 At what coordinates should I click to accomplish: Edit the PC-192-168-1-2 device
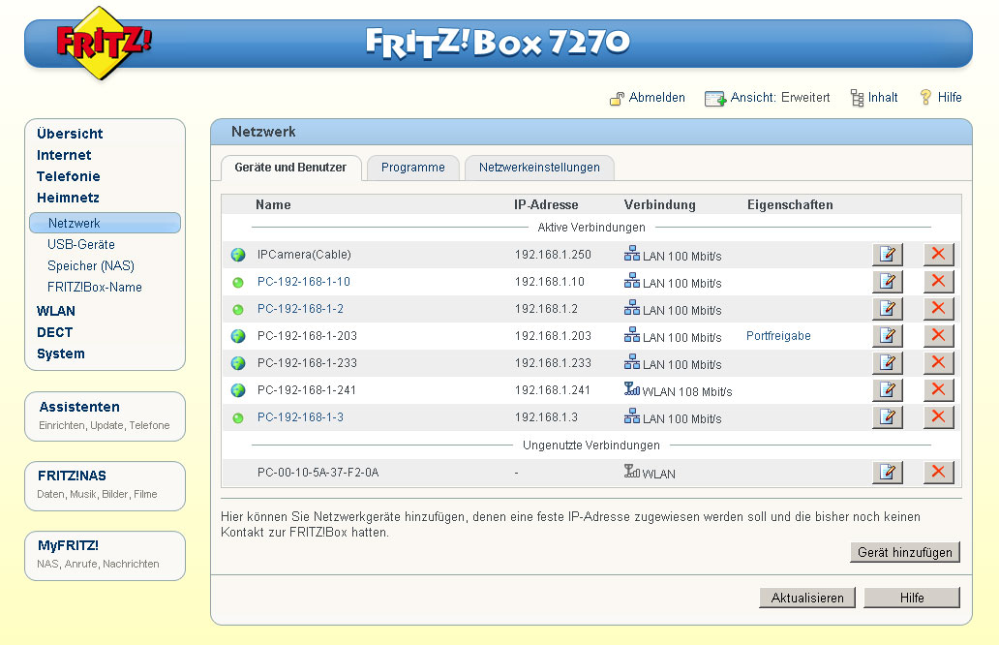coord(888,309)
